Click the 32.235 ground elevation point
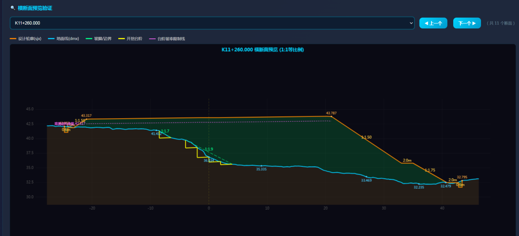519x236 pixels. point(419,184)
